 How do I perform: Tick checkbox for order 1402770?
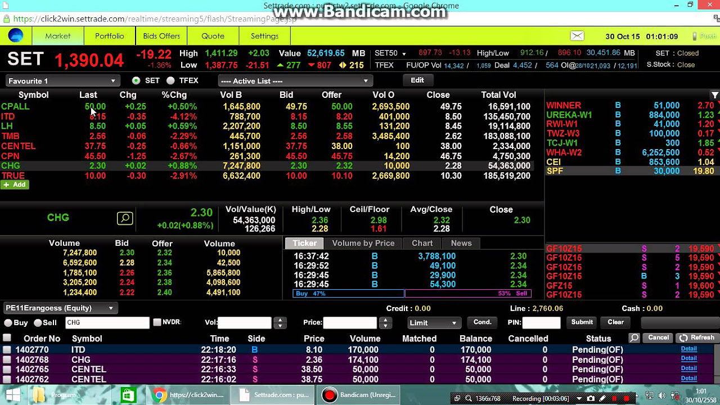point(7,349)
